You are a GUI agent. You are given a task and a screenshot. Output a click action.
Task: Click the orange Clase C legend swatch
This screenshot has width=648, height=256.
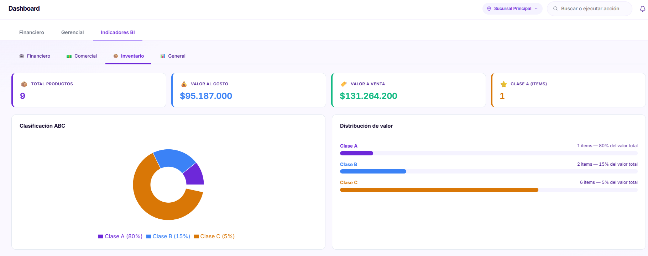coord(197,236)
